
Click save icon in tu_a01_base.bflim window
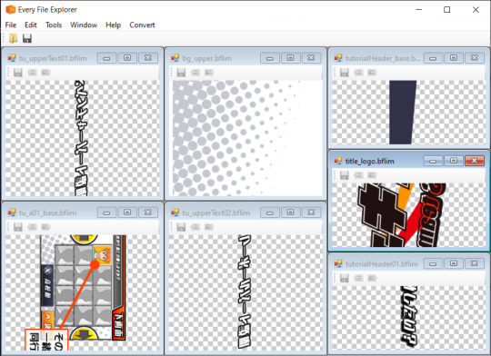click(x=18, y=227)
